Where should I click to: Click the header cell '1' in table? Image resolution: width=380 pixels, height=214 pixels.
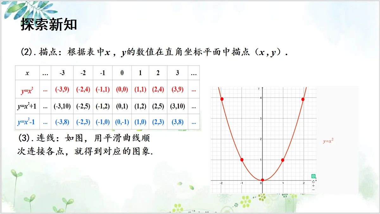coord(140,73)
